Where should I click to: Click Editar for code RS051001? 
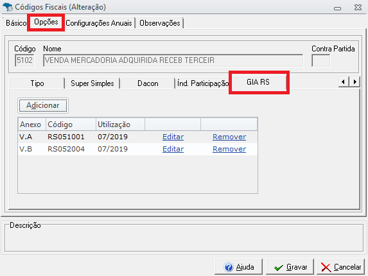click(x=173, y=137)
